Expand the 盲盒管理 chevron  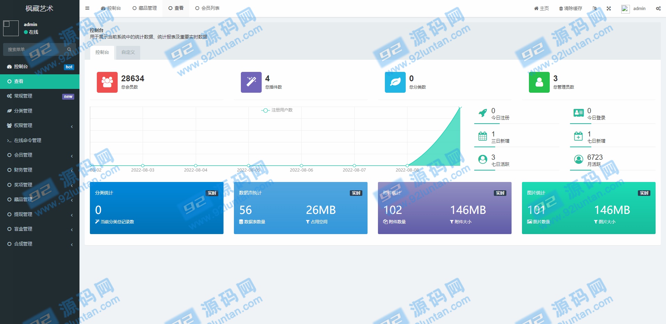point(72,230)
